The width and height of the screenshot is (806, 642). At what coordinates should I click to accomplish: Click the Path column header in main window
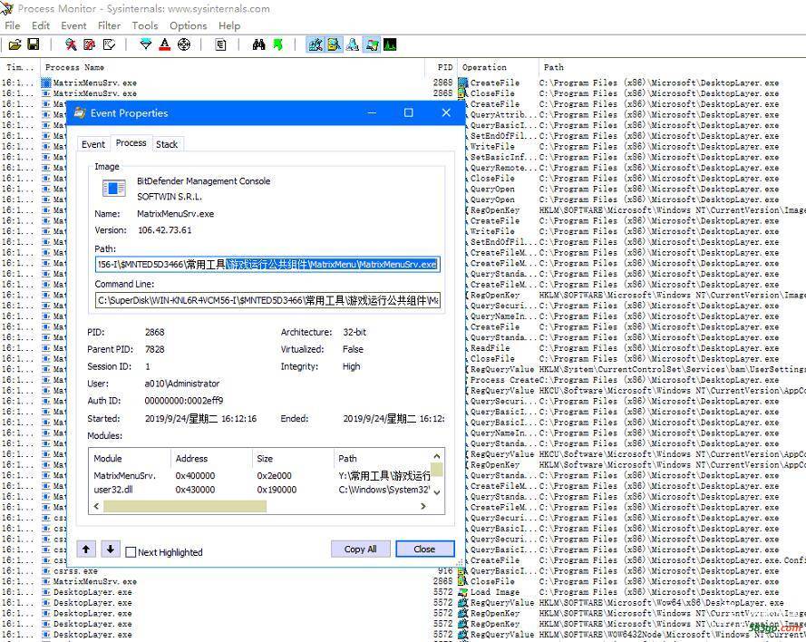[673, 67]
